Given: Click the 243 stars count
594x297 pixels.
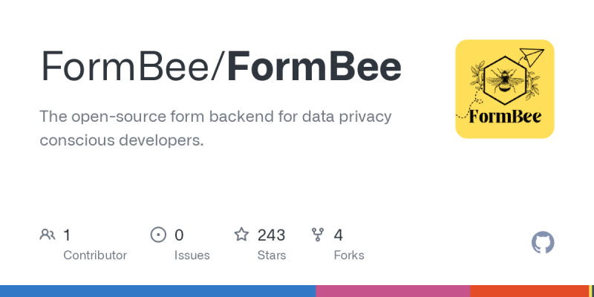Looking at the screenshot, I should pos(272,235).
